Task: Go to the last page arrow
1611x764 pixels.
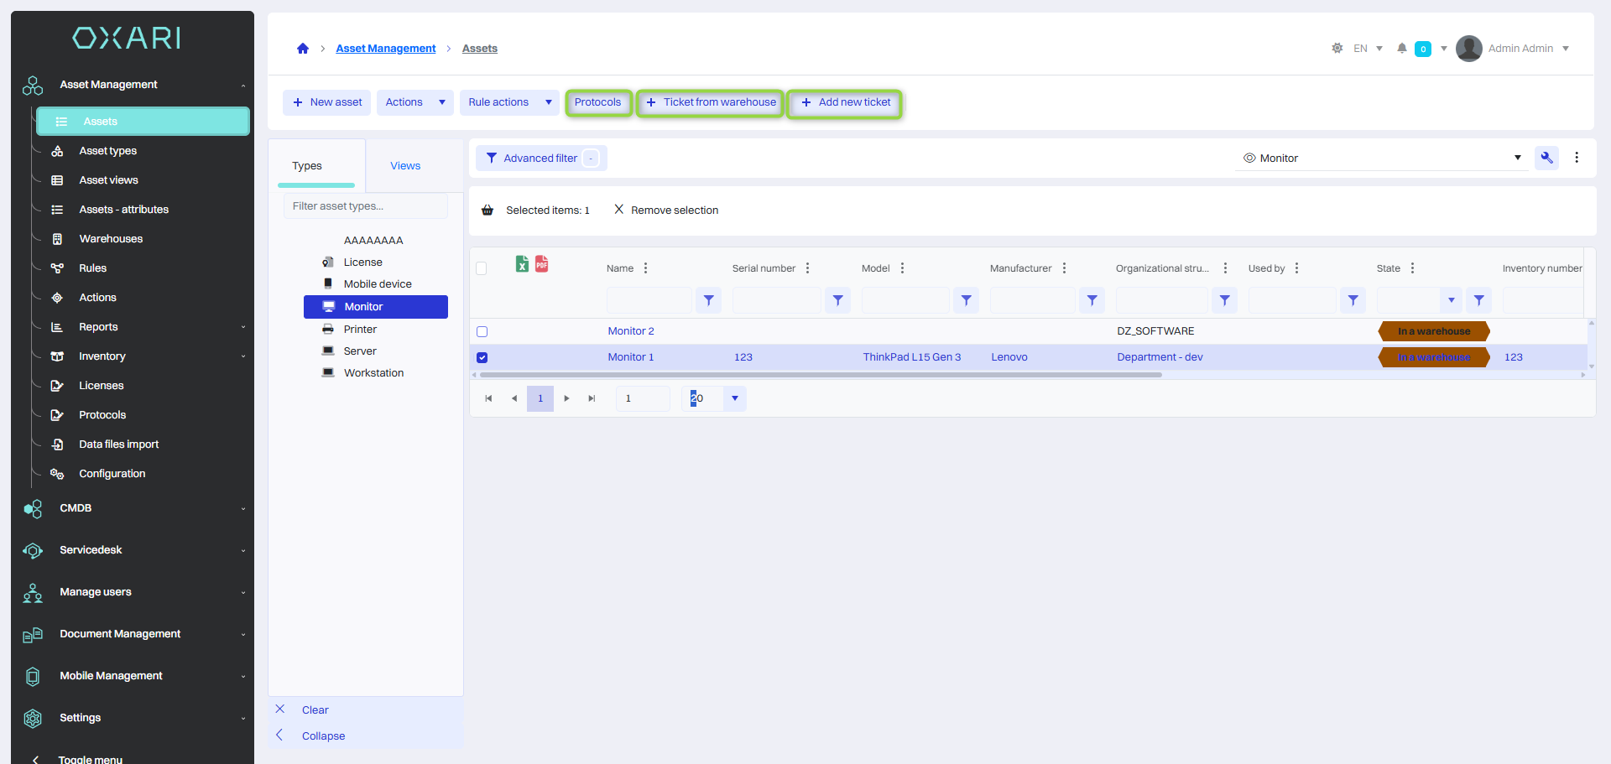Action: tap(592, 398)
